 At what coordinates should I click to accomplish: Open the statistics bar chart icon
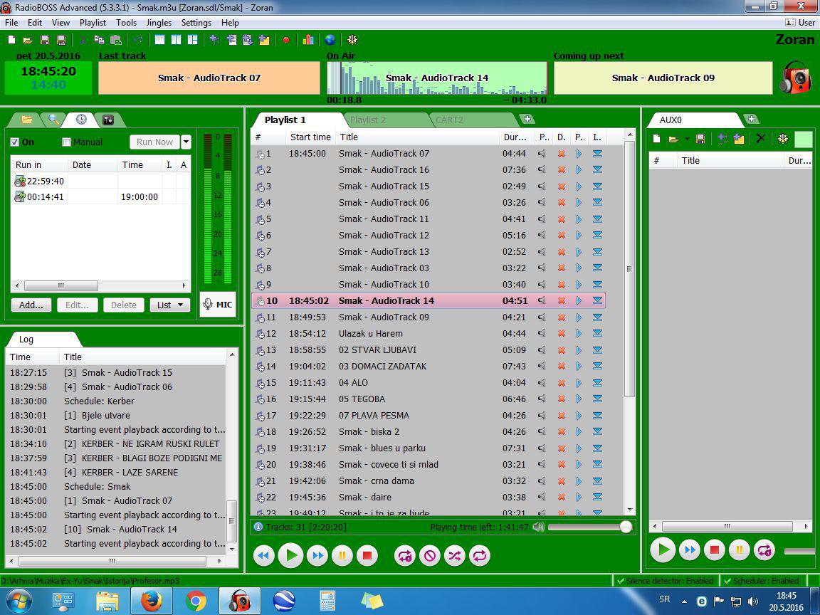[308, 40]
